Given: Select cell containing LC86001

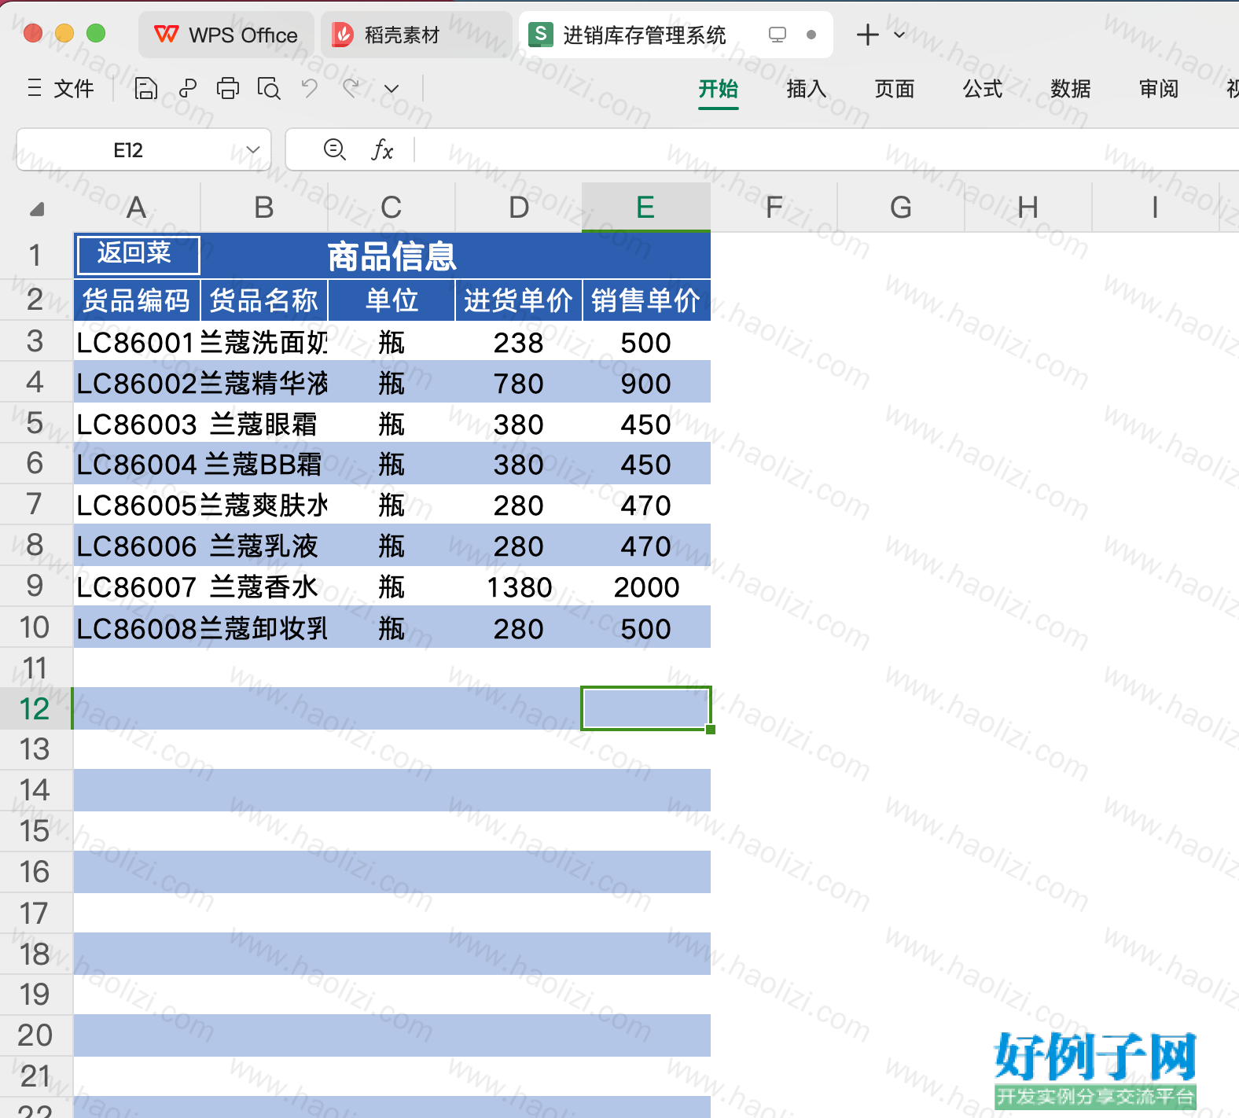Looking at the screenshot, I should pyautogui.click(x=137, y=342).
